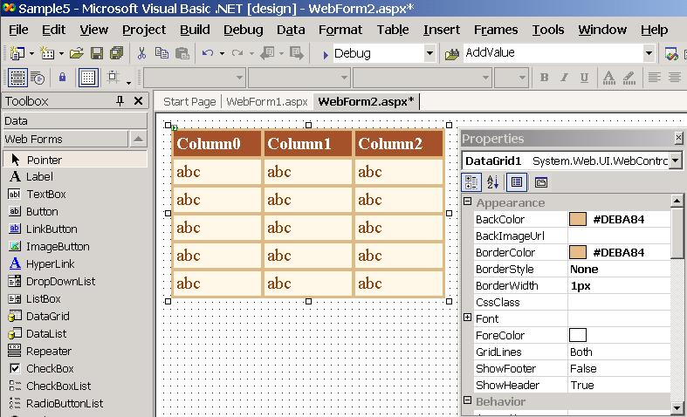The width and height of the screenshot is (687, 417).
Task: Click the New Project toolbar icon
Action: point(17,53)
